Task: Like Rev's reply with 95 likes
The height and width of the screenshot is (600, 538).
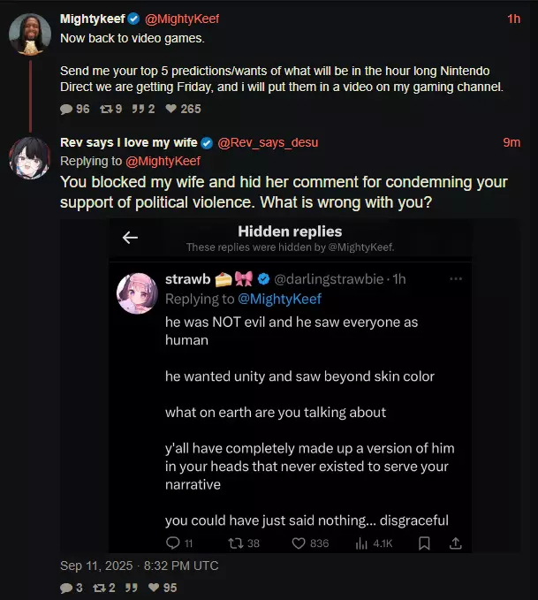Action: point(154,588)
